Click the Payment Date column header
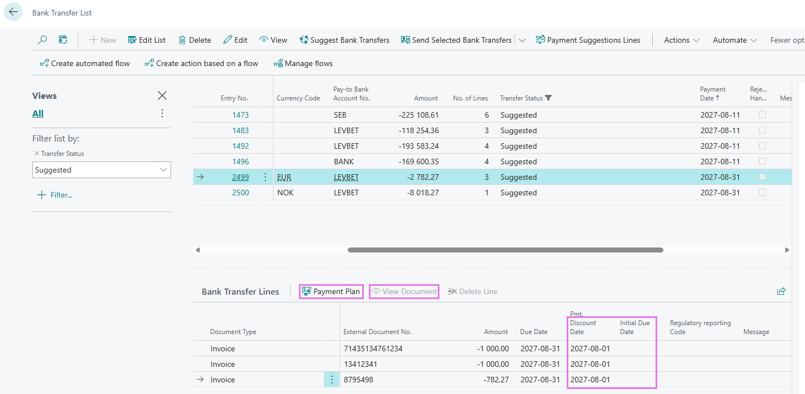This screenshot has width=805, height=394. (713, 93)
